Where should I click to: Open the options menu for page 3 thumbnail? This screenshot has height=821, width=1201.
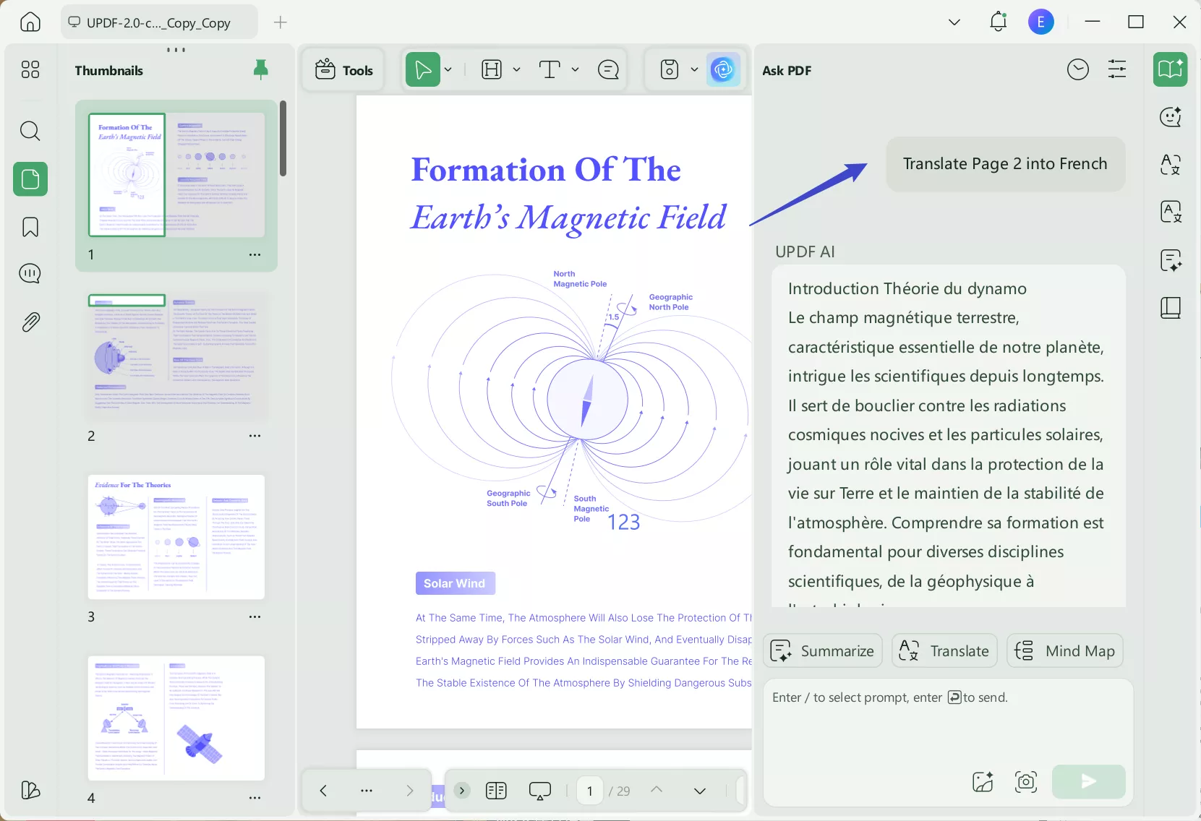(255, 617)
